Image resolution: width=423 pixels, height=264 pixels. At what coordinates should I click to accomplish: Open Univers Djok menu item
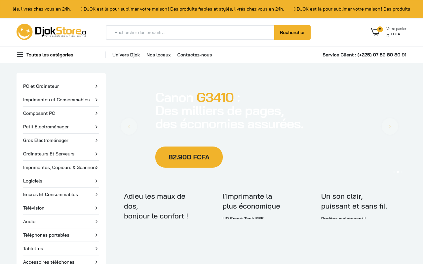coord(126,55)
